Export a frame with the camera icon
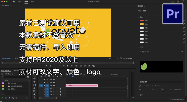 [x=89, y=66]
